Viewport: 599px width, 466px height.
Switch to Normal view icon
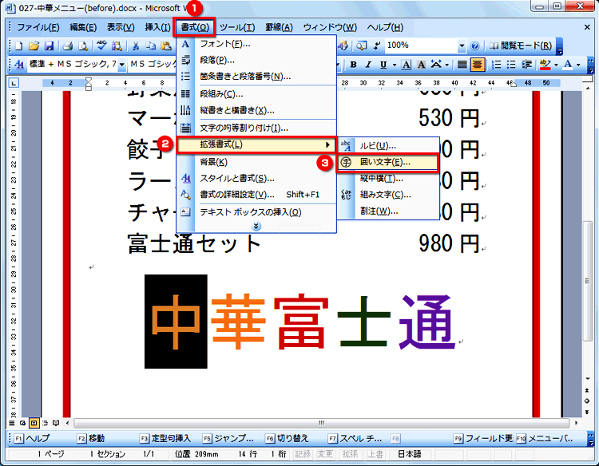[x=11, y=423]
